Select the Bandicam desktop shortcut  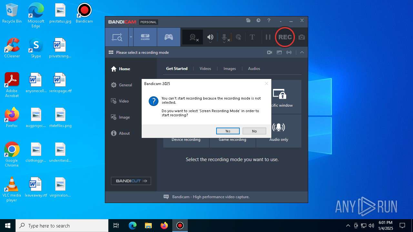(x=84, y=14)
